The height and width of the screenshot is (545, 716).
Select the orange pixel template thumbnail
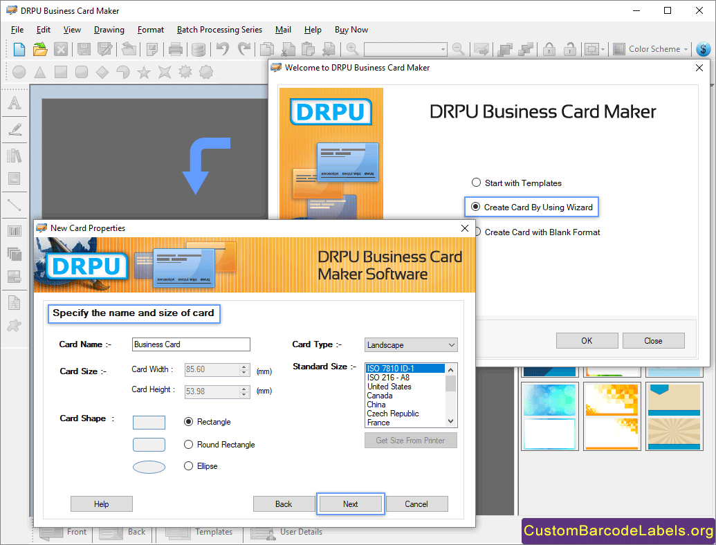pos(612,416)
